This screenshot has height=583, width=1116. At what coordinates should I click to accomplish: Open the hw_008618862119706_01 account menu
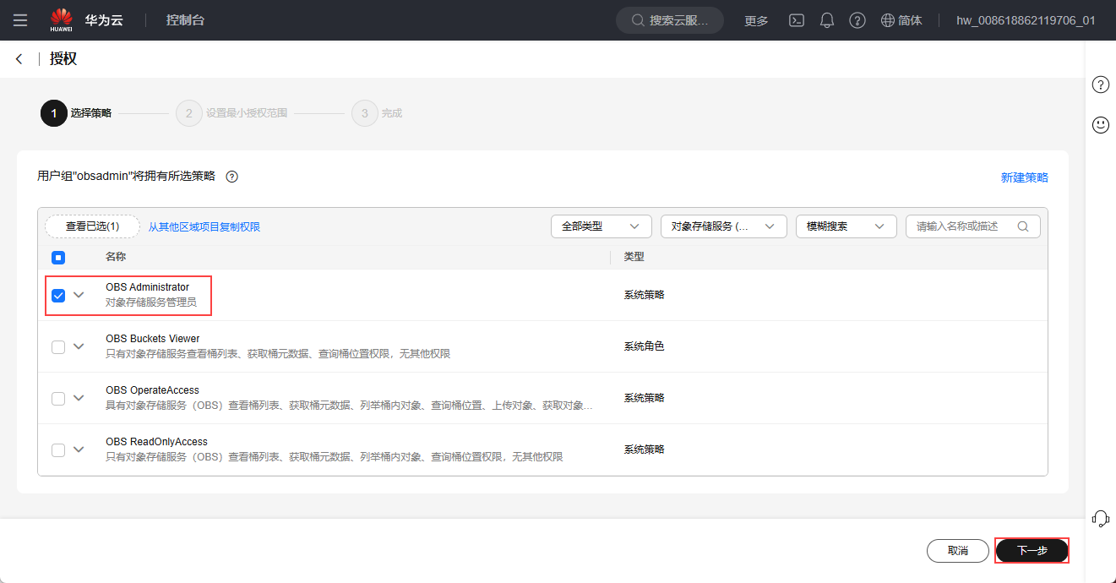pos(1026,20)
